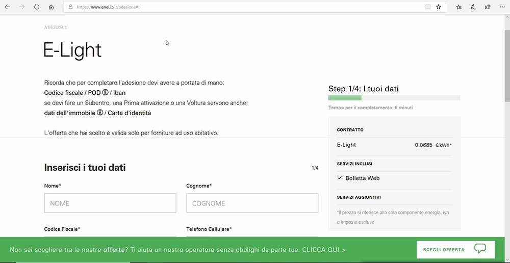This screenshot has height=263, width=510.
Task: Open the favorites hub icon
Action: [459, 7]
